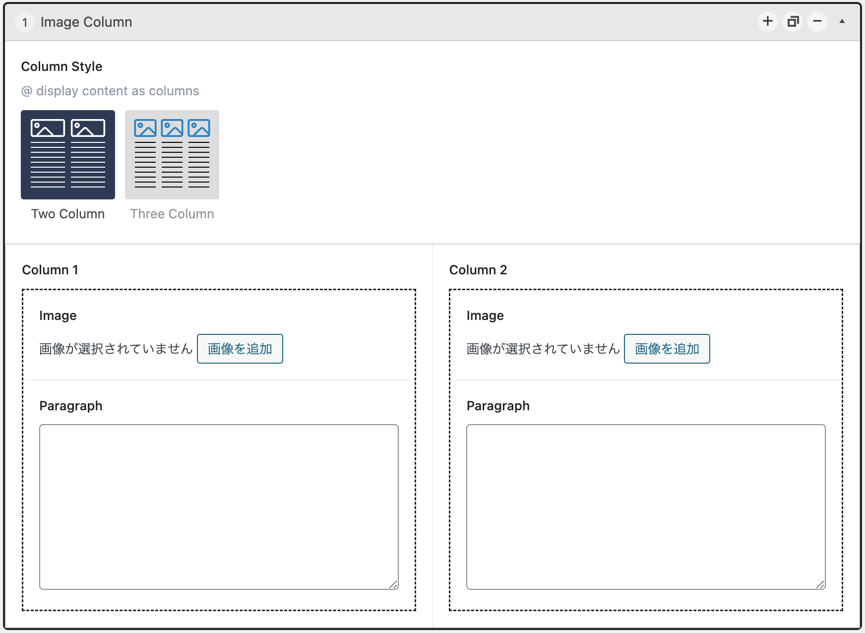Viewport: 865px width, 633px height.
Task: Click the plus icon to add a layout row
Action: [x=767, y=21]
